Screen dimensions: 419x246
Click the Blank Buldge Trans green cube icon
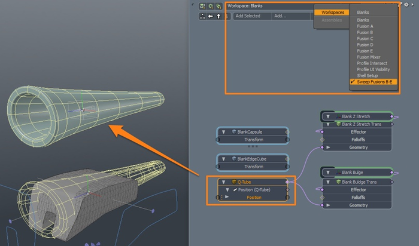click(x=338, y=182)
